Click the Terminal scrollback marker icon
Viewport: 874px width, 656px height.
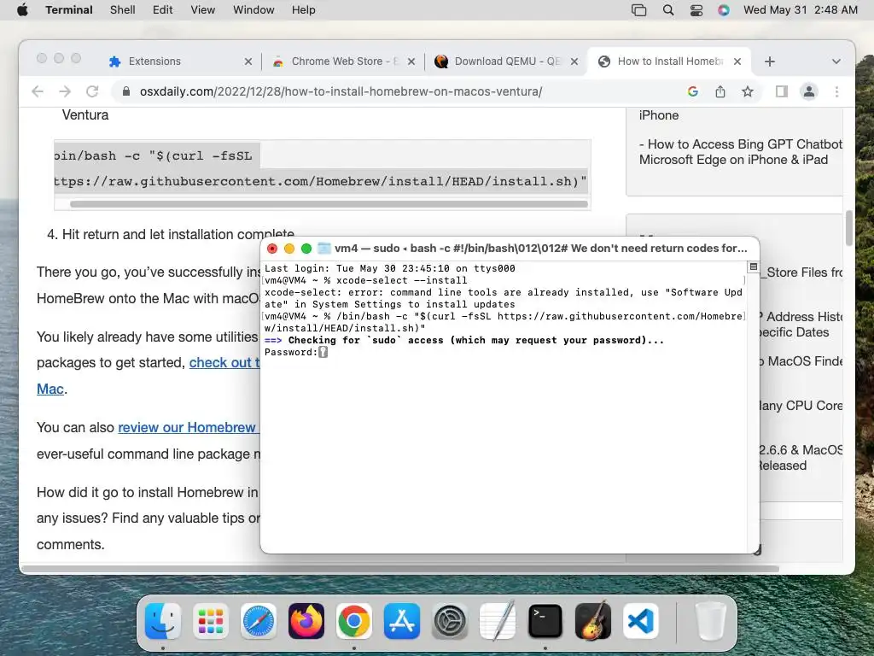753,267
